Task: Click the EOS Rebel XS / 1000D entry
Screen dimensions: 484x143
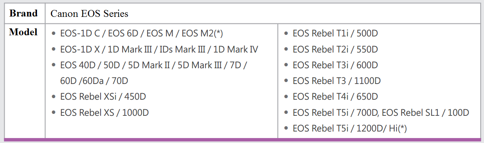Action: 104,113
